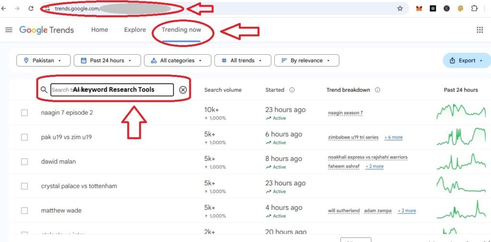Screen dimensions: 491x242
Task: Open sparkline for crystal palace vs tottenham
Action: pos(461,185)
